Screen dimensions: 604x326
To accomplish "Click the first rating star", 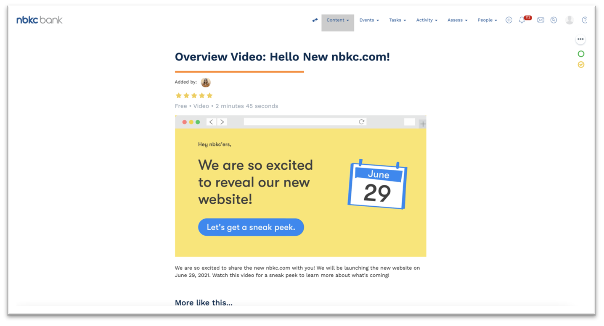I will point(178,95).
